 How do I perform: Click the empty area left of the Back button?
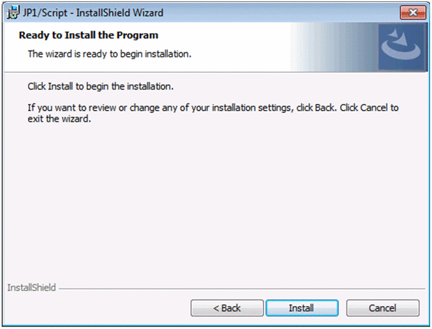(x=96, y=308)
